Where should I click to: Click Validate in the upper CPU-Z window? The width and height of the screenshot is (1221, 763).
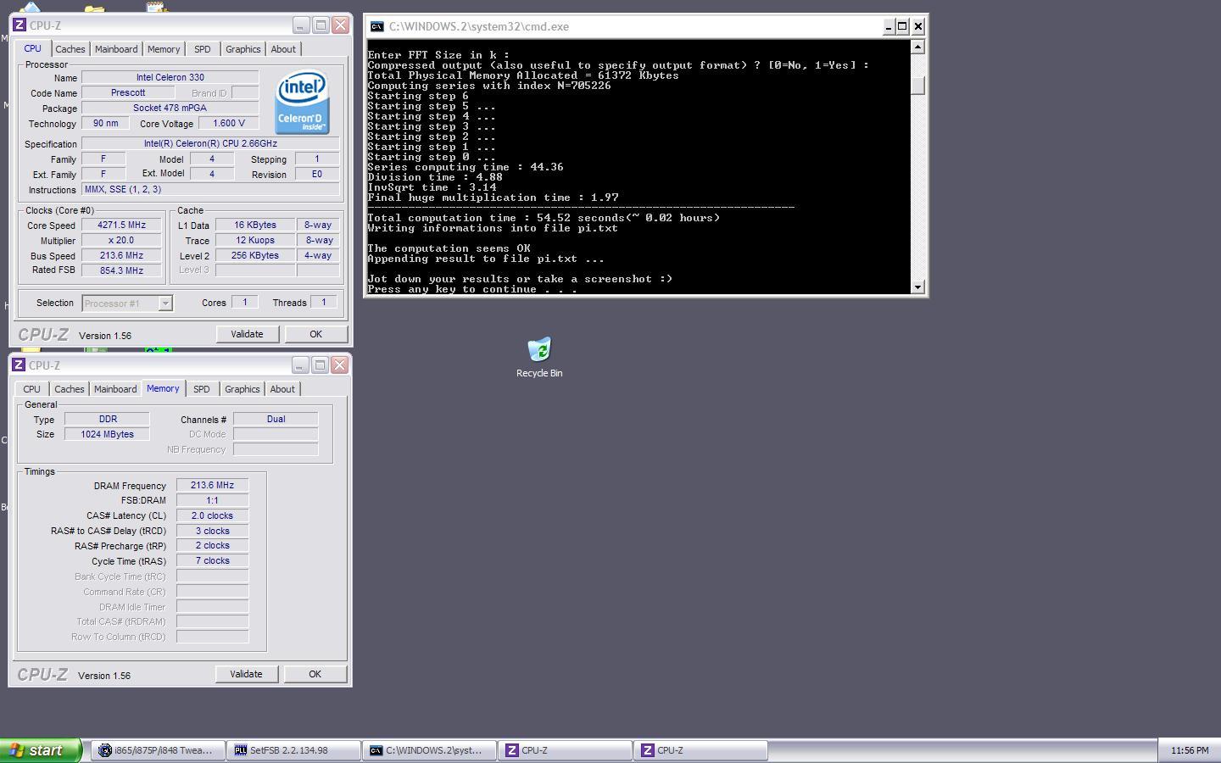pos(247,334)
